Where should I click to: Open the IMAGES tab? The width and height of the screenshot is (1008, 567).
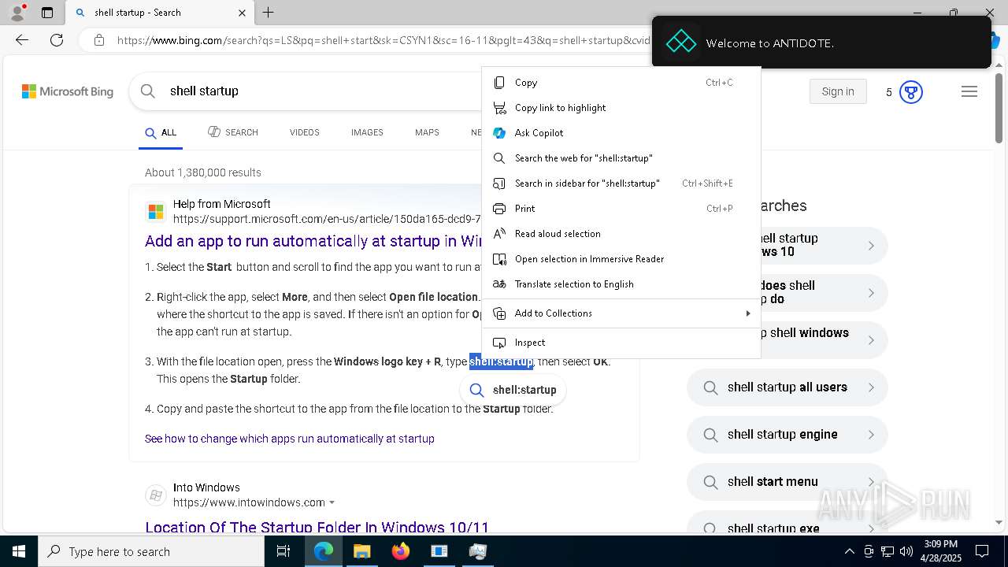click(x=367, y=132)
